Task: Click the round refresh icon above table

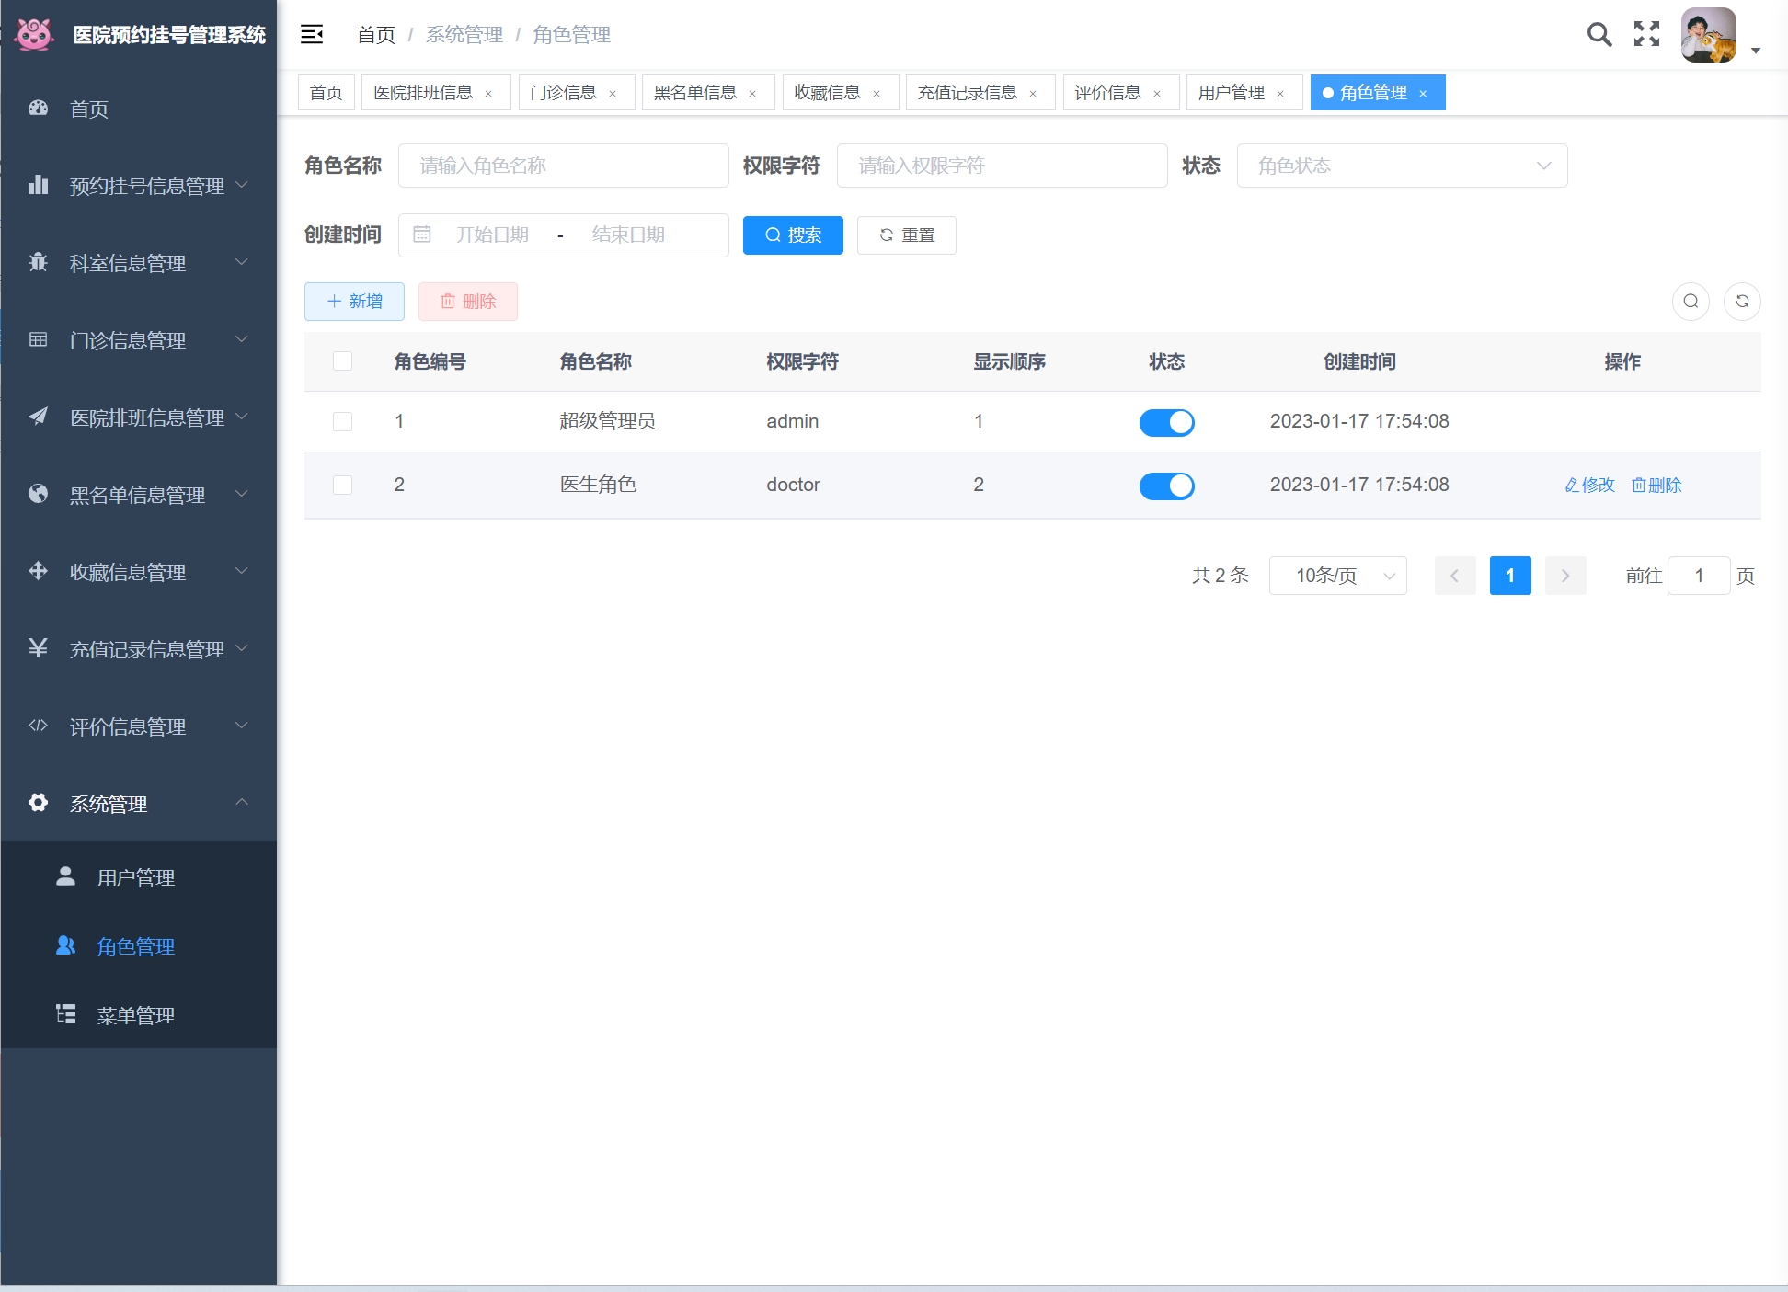Action: (1742, 302)
